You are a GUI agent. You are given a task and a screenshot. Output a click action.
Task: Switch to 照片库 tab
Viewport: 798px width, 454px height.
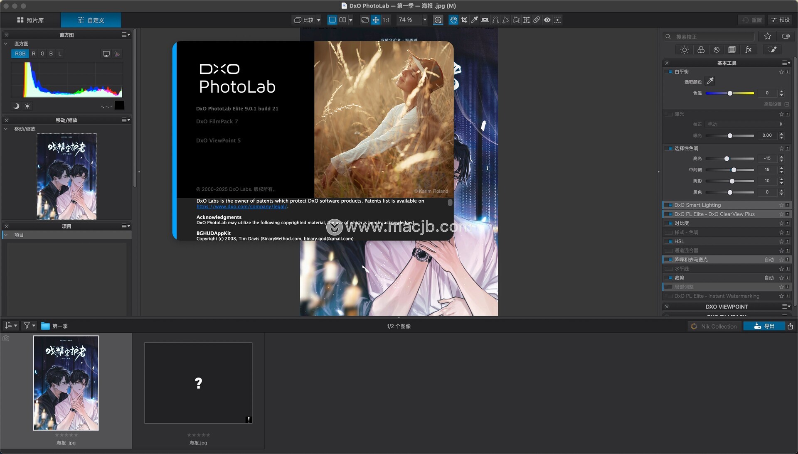(x=30, y=20)
